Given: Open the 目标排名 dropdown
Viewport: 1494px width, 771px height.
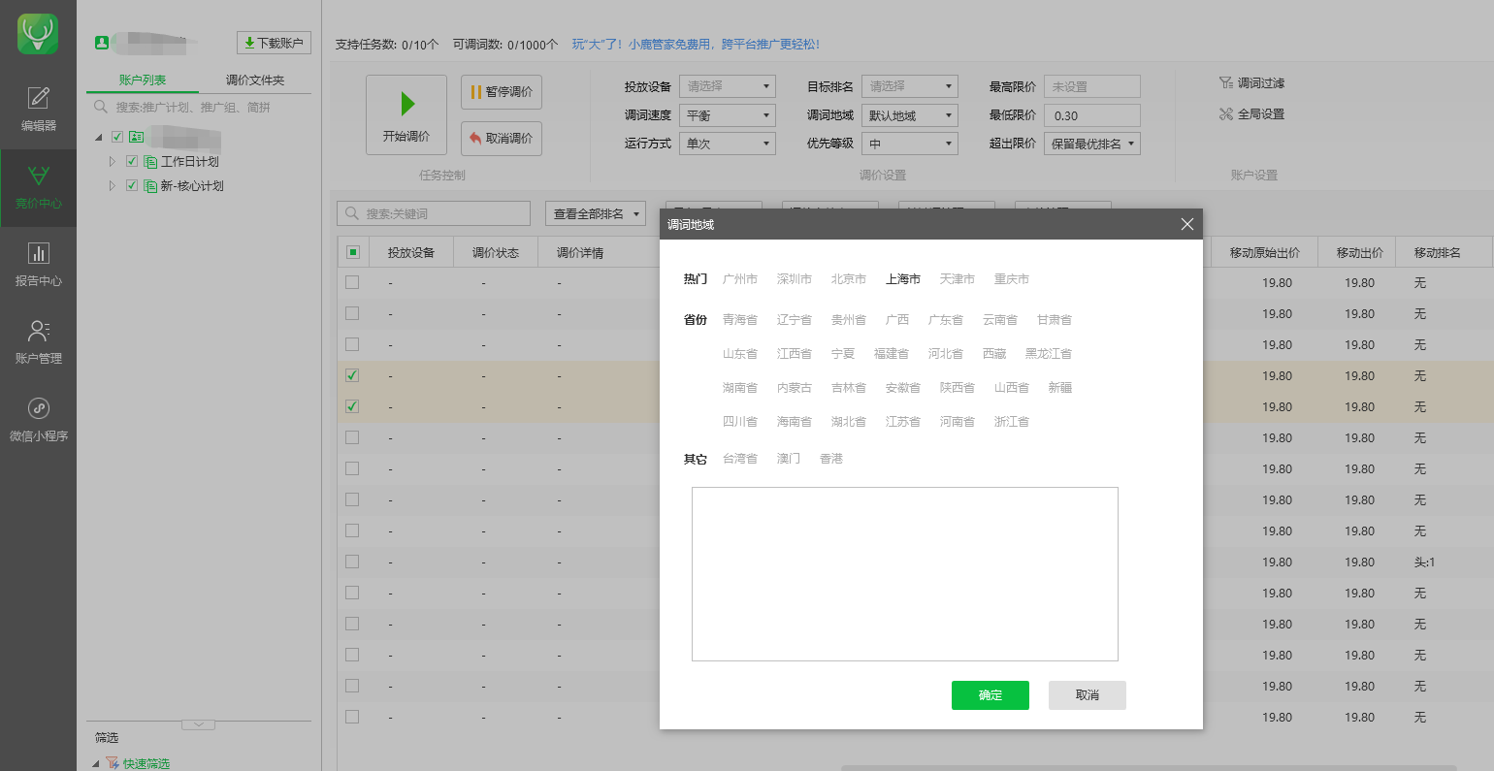Looking at the screenshot, I should [910, 86].
